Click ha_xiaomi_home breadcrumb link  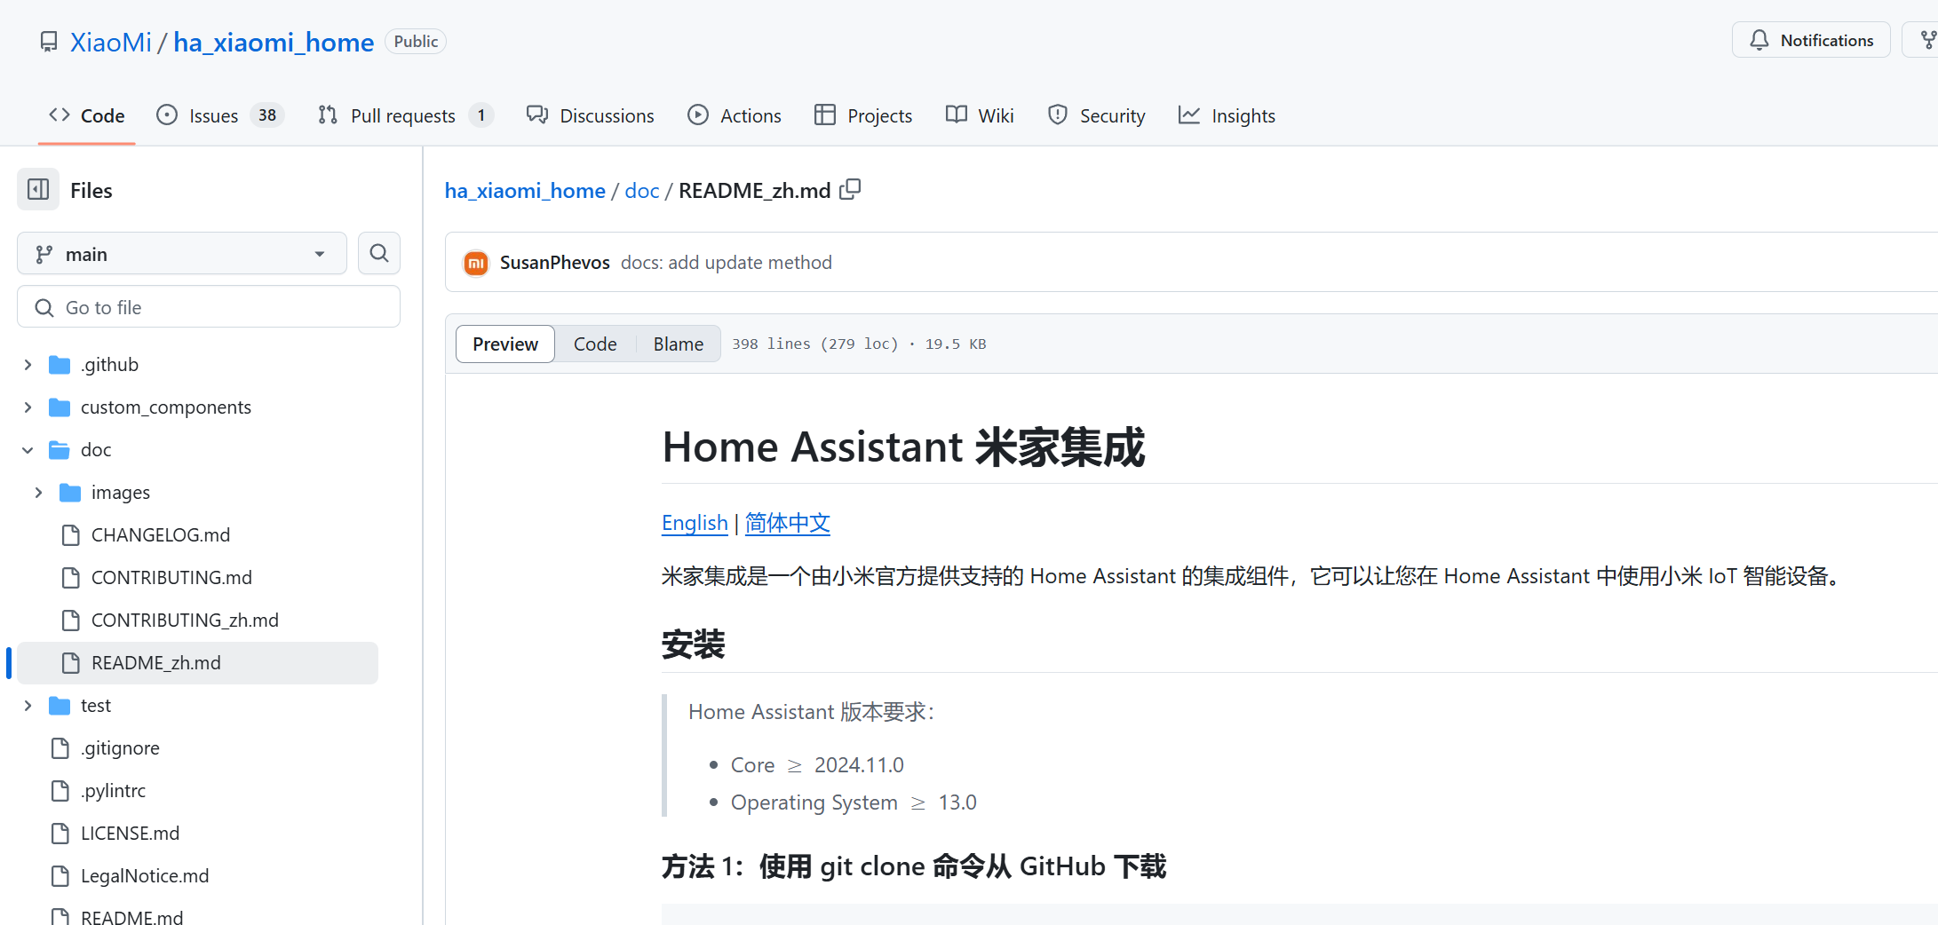point(525,191)
